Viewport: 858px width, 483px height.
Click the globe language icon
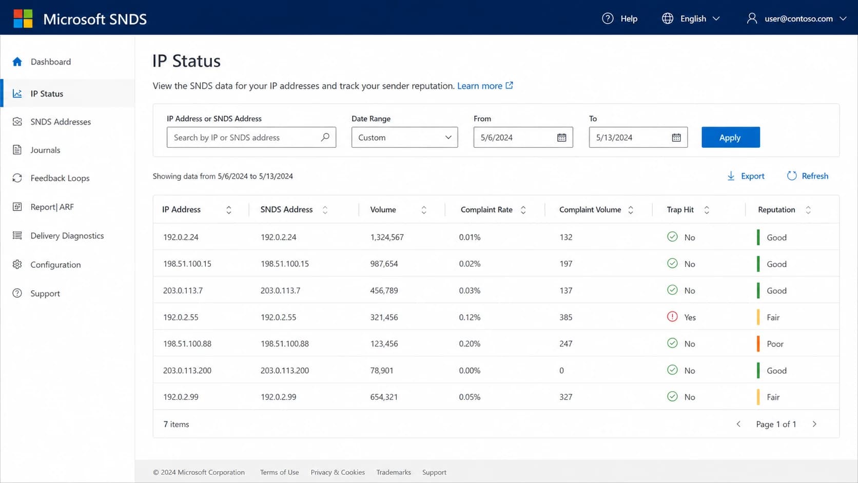point(668,18)
